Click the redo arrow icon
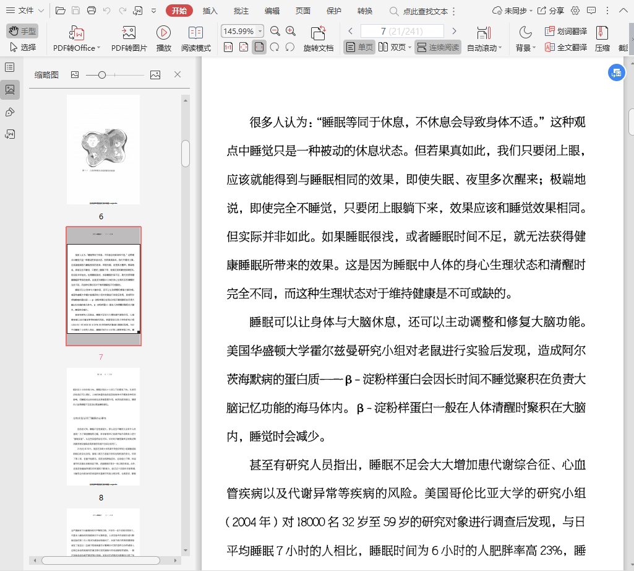The width and height of the screenshot is (634, 571). click(122, 11)
